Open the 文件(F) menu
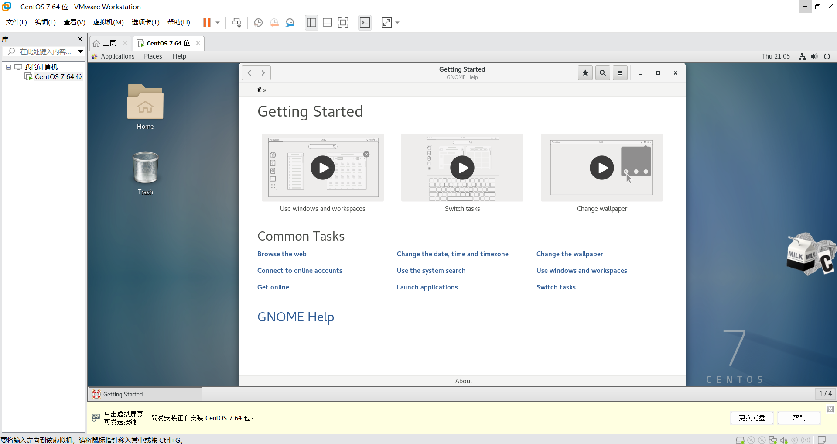837x444 pixels. 17,22
